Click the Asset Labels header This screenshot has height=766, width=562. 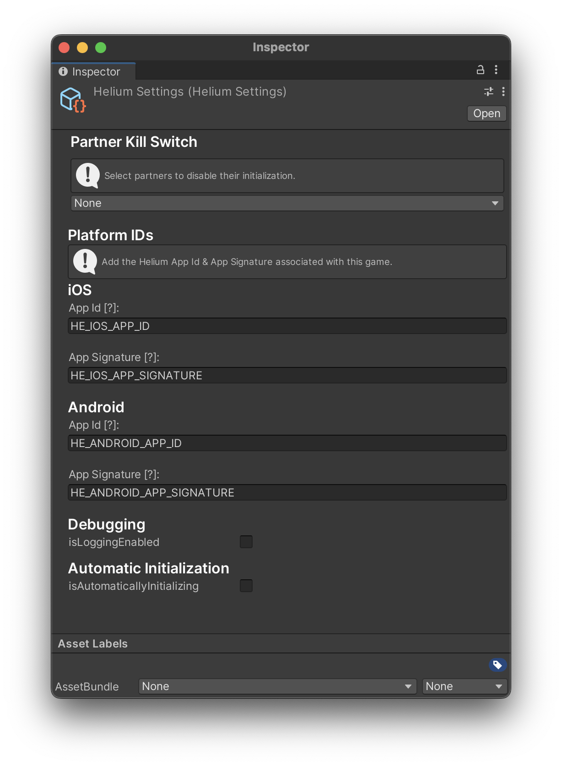click(93, 643)
